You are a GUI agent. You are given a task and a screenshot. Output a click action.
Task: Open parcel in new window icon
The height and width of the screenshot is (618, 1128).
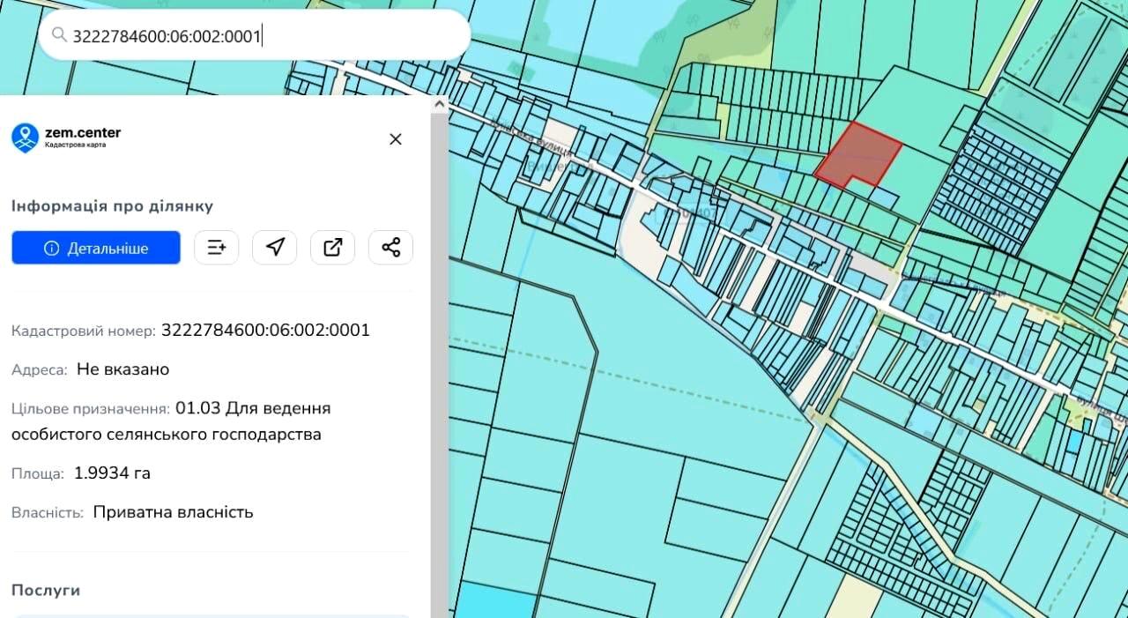click(333, 248)
